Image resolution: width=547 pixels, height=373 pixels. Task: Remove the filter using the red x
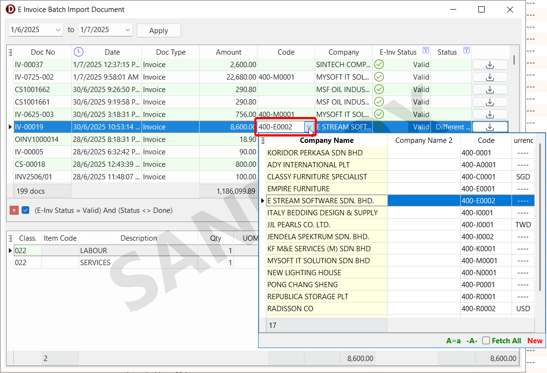pyautogui.click(x=14, y=210)
